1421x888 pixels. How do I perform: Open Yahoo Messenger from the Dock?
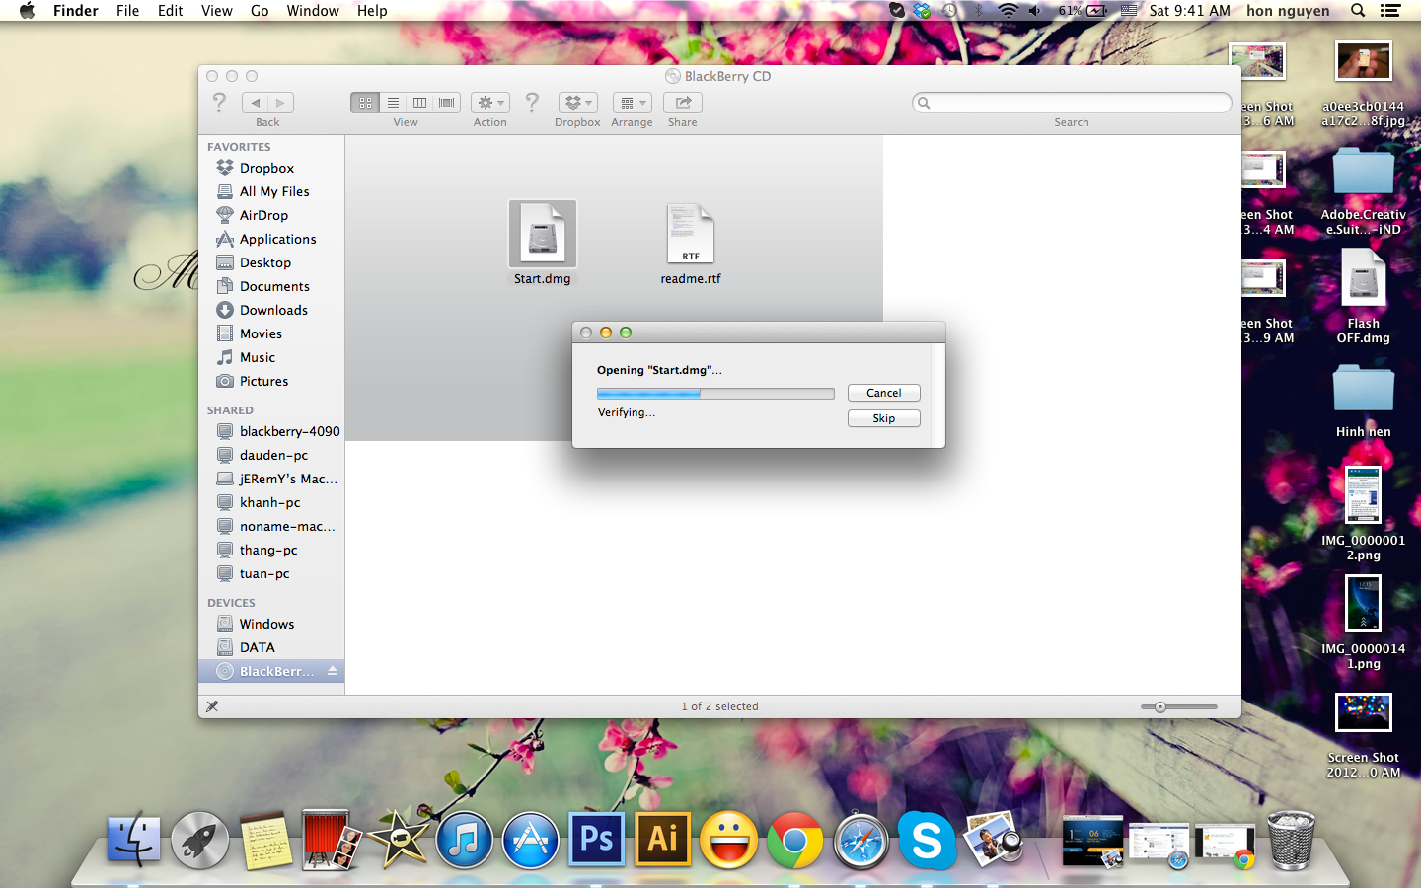(x=728, y=840)
